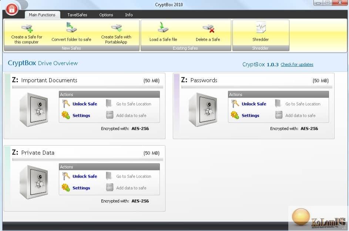Open the TavelSafes tab

pos(77,15)
